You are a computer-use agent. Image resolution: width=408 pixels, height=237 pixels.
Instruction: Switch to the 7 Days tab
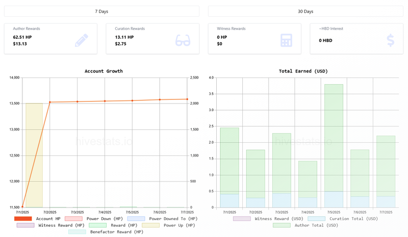coord(101,11)
